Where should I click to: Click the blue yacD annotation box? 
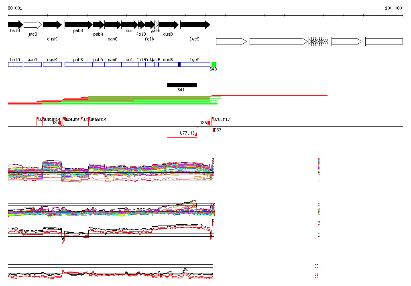[33, 64]
